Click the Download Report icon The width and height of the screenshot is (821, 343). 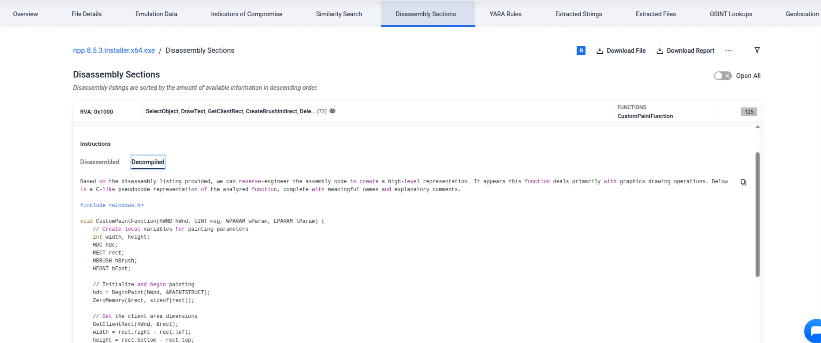pyautogui.click(x=660, y=50)
